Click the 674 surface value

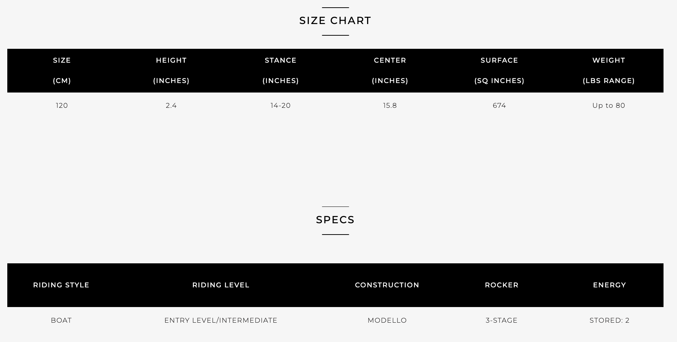(x=499, y=106)
